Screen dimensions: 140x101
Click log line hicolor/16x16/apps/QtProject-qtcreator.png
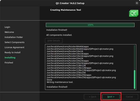[80, 56]
